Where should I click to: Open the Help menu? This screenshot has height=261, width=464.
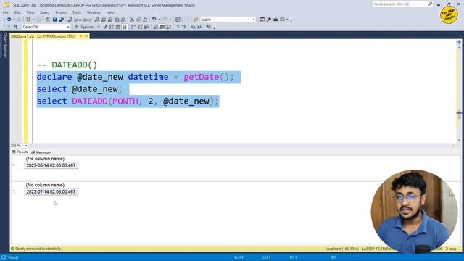(x=110, y=12)
